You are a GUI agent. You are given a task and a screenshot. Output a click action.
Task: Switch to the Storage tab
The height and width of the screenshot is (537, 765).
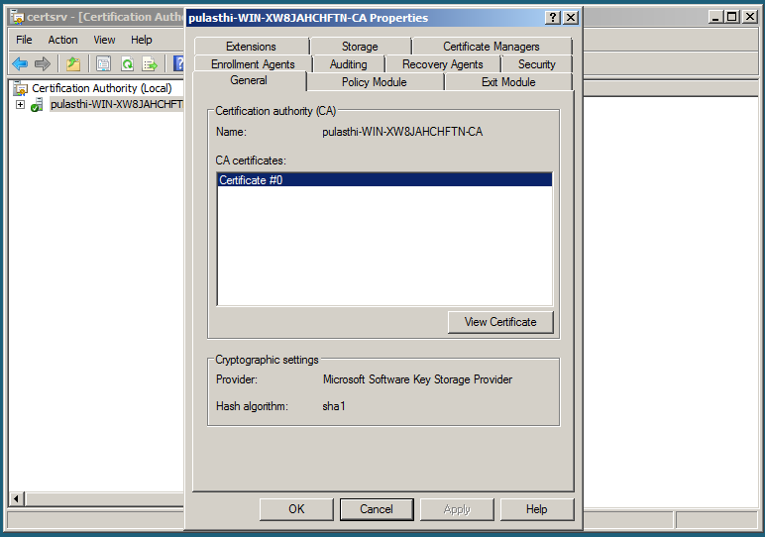click(360, 47)
